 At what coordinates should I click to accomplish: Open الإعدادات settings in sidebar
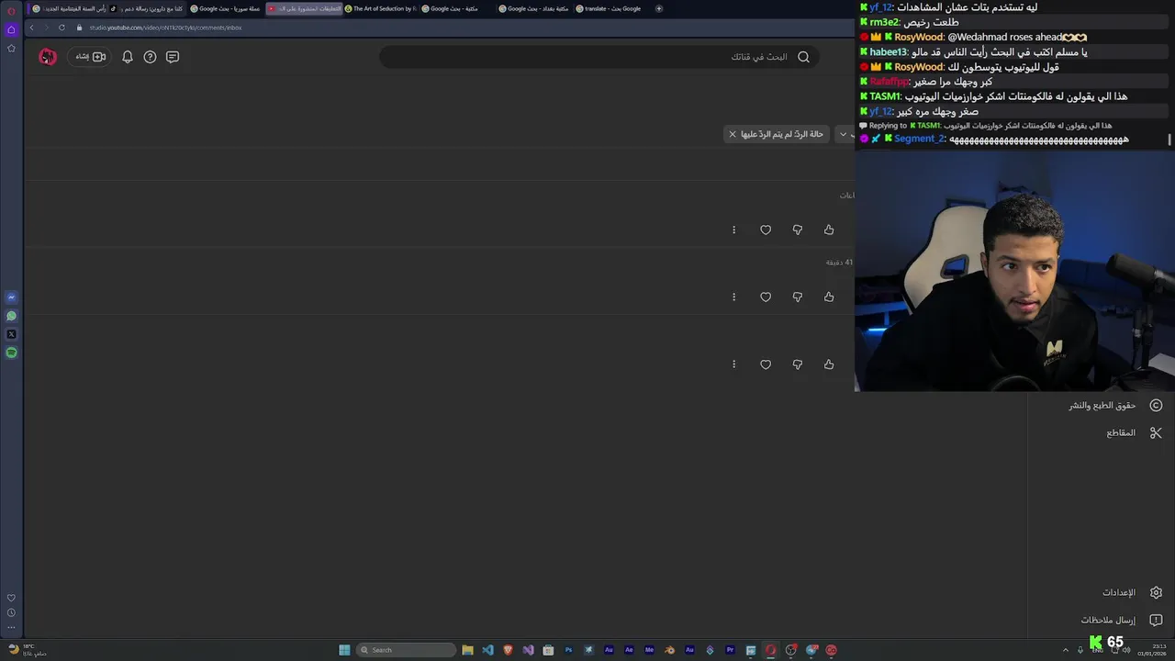(1102, 592)
